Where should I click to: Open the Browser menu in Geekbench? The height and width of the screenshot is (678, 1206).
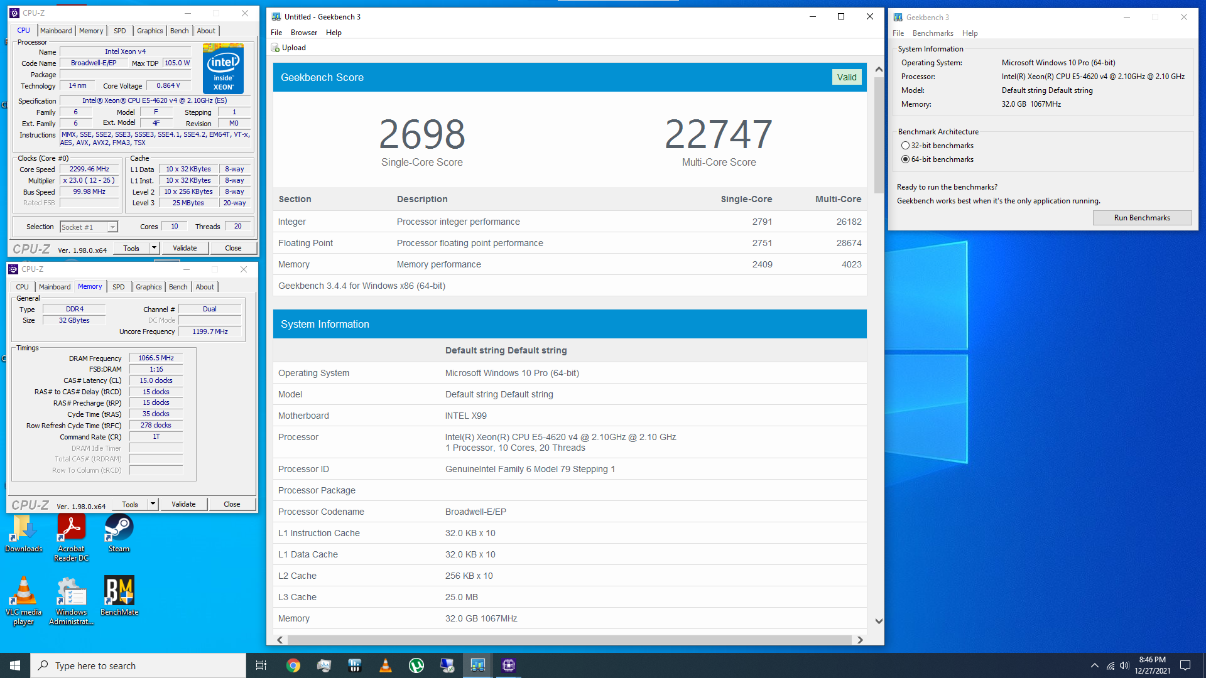pos(304,33)
